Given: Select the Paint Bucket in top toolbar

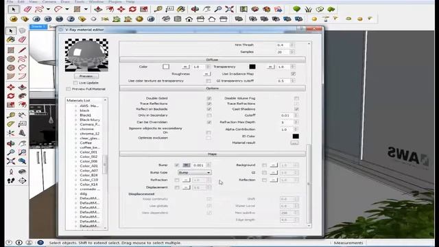Looking at the screenshot, I should click(x=181, y=9).
